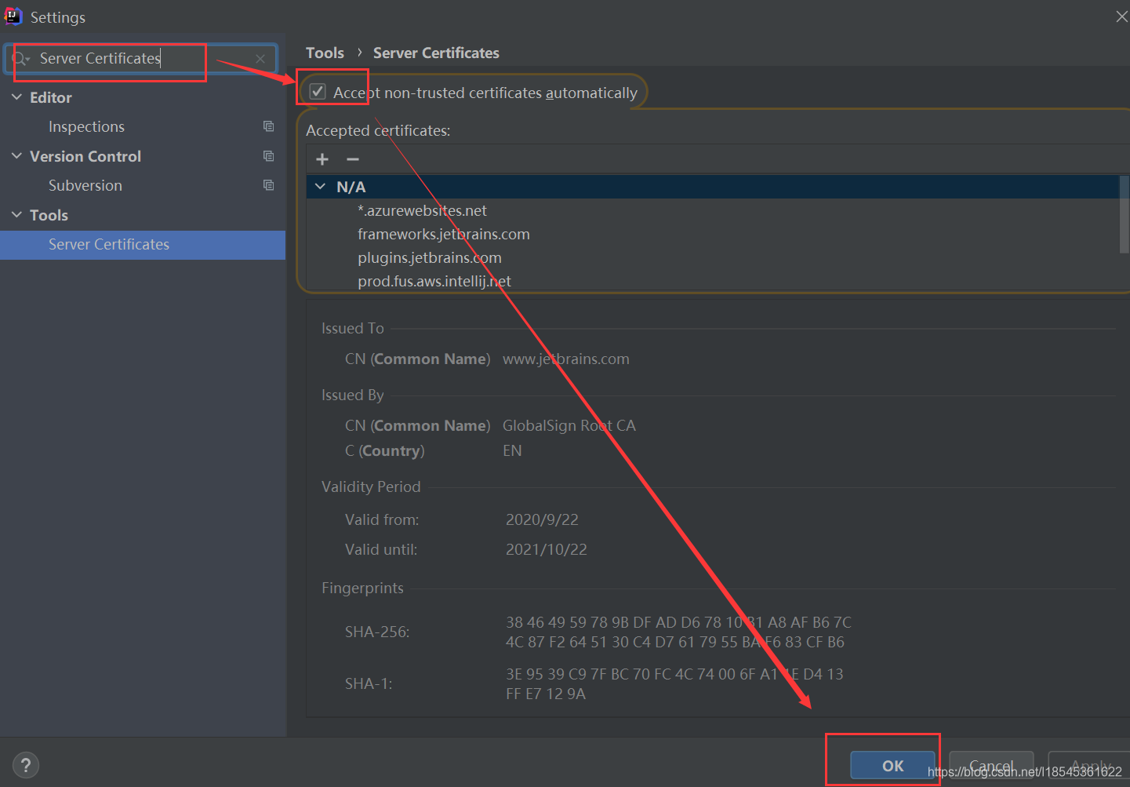Image resolution: width=1130 pixels, height=787 pixels.
Task: Select the N/A certificate group row
Action: pos(713,187)
